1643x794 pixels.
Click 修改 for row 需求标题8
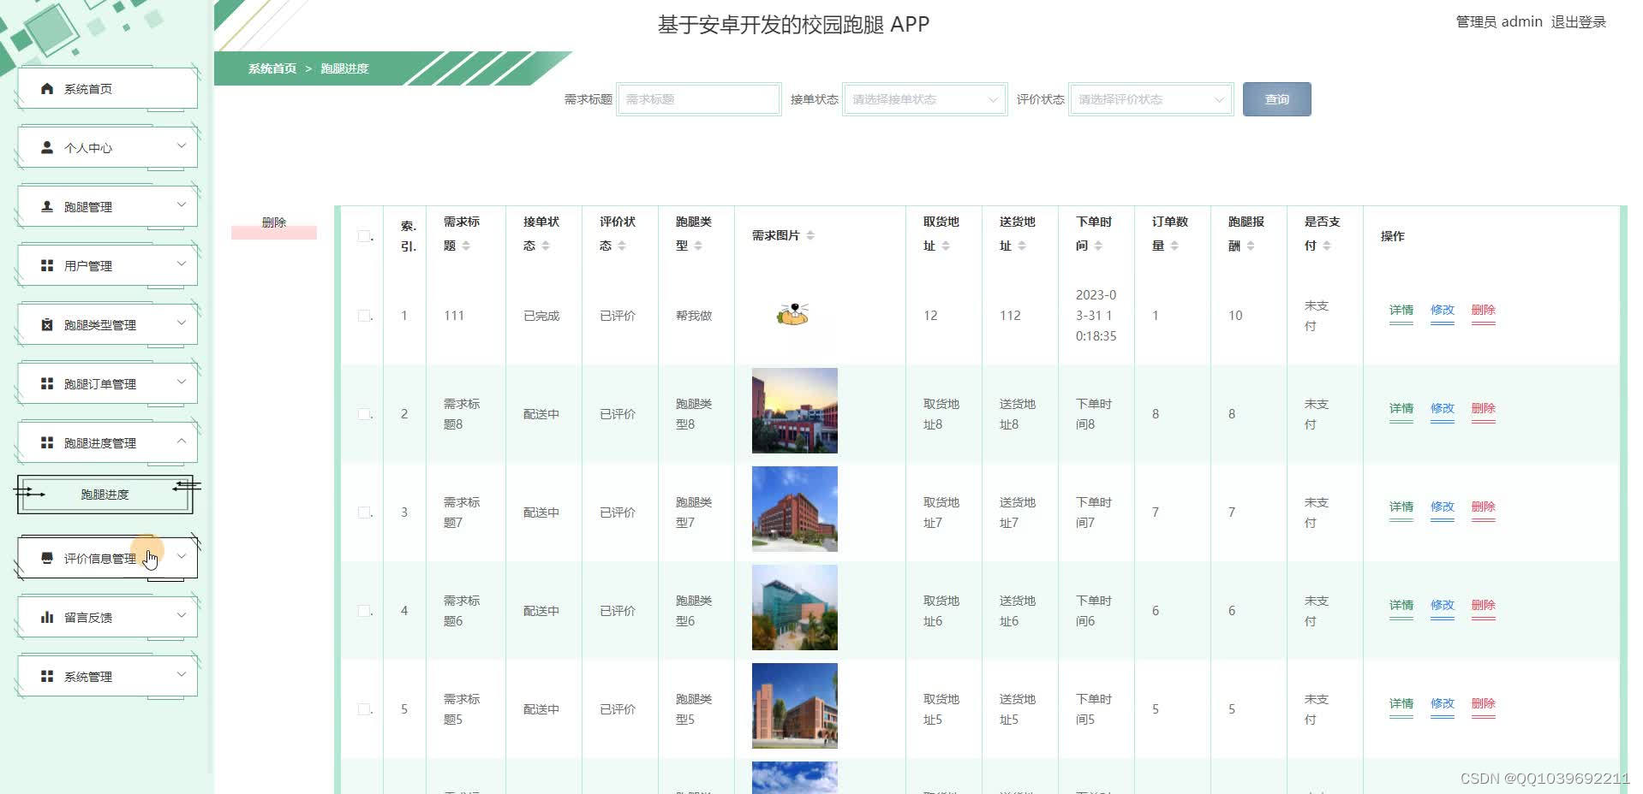(x=1443, y=408)
